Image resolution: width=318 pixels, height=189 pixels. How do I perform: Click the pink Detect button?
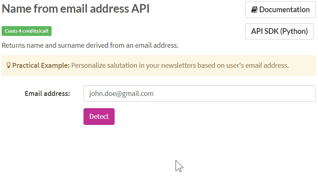point(99,117)
